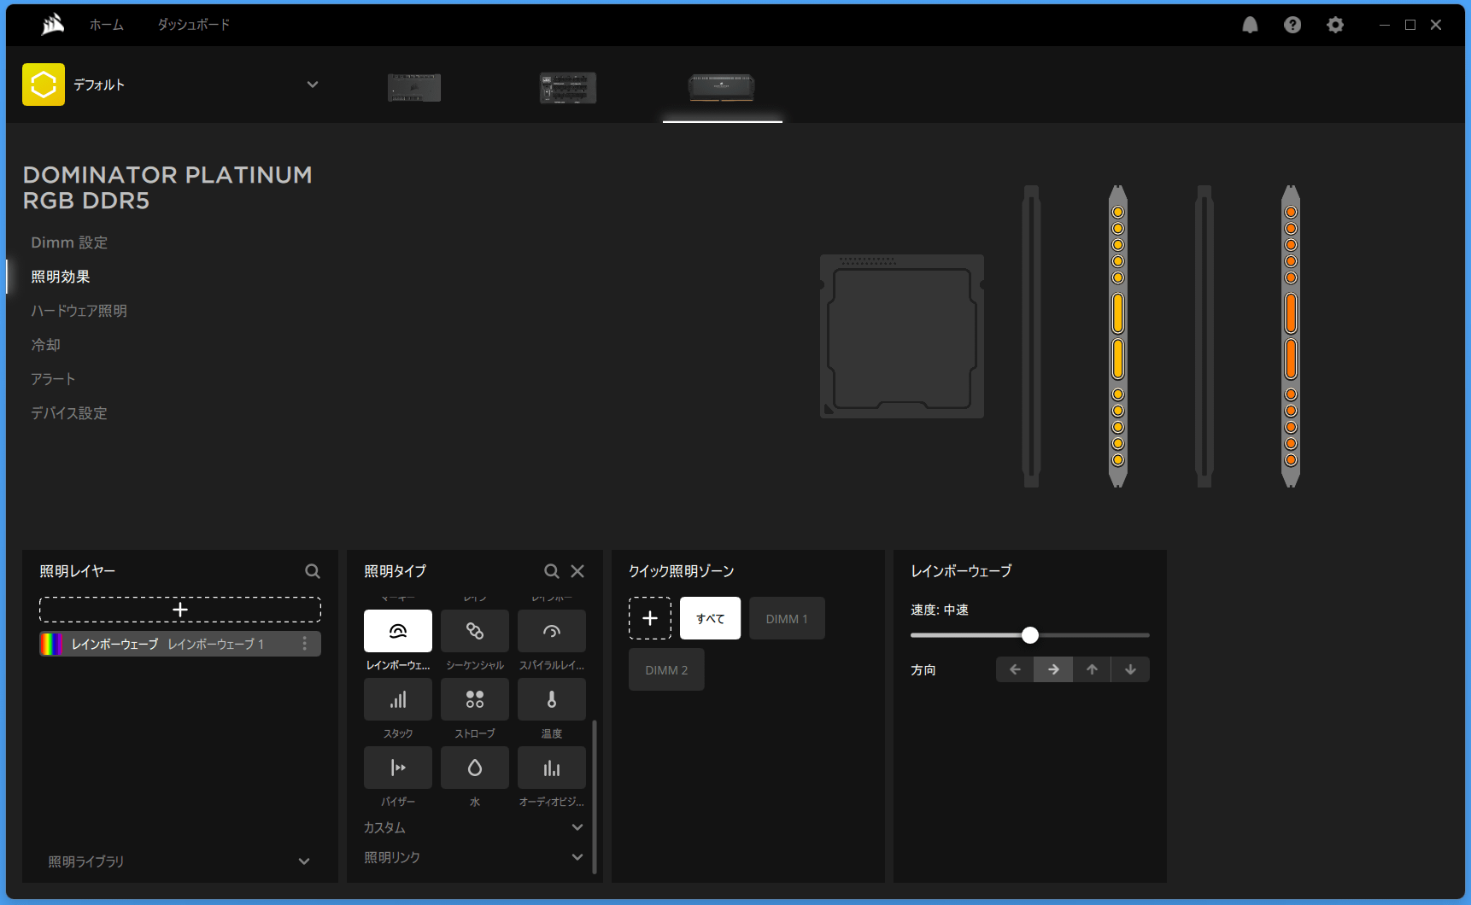The image size is (1471, 905).
Task: Click the CPU socket in the preview
Action: point(902,336)
